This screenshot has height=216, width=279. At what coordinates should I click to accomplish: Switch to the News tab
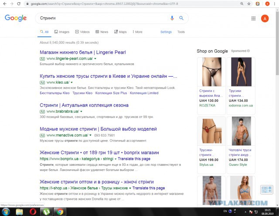(x=102, y=32)
